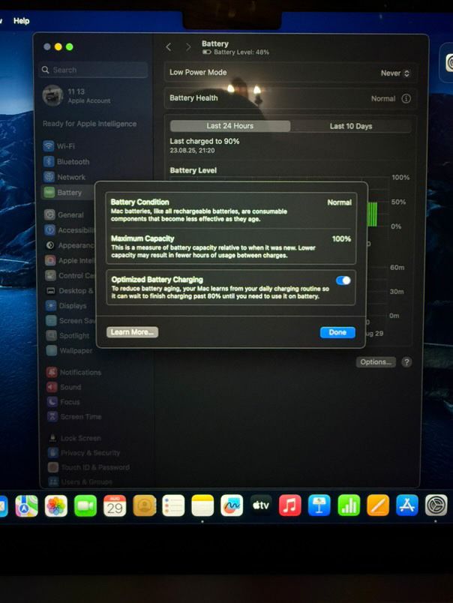This screenshot has height=603, width=453.
Task: Open Control Center settings in sidebar
Action: [x=70, y=275]
